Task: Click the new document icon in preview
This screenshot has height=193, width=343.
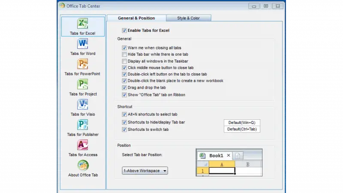Action: [238, 156]
